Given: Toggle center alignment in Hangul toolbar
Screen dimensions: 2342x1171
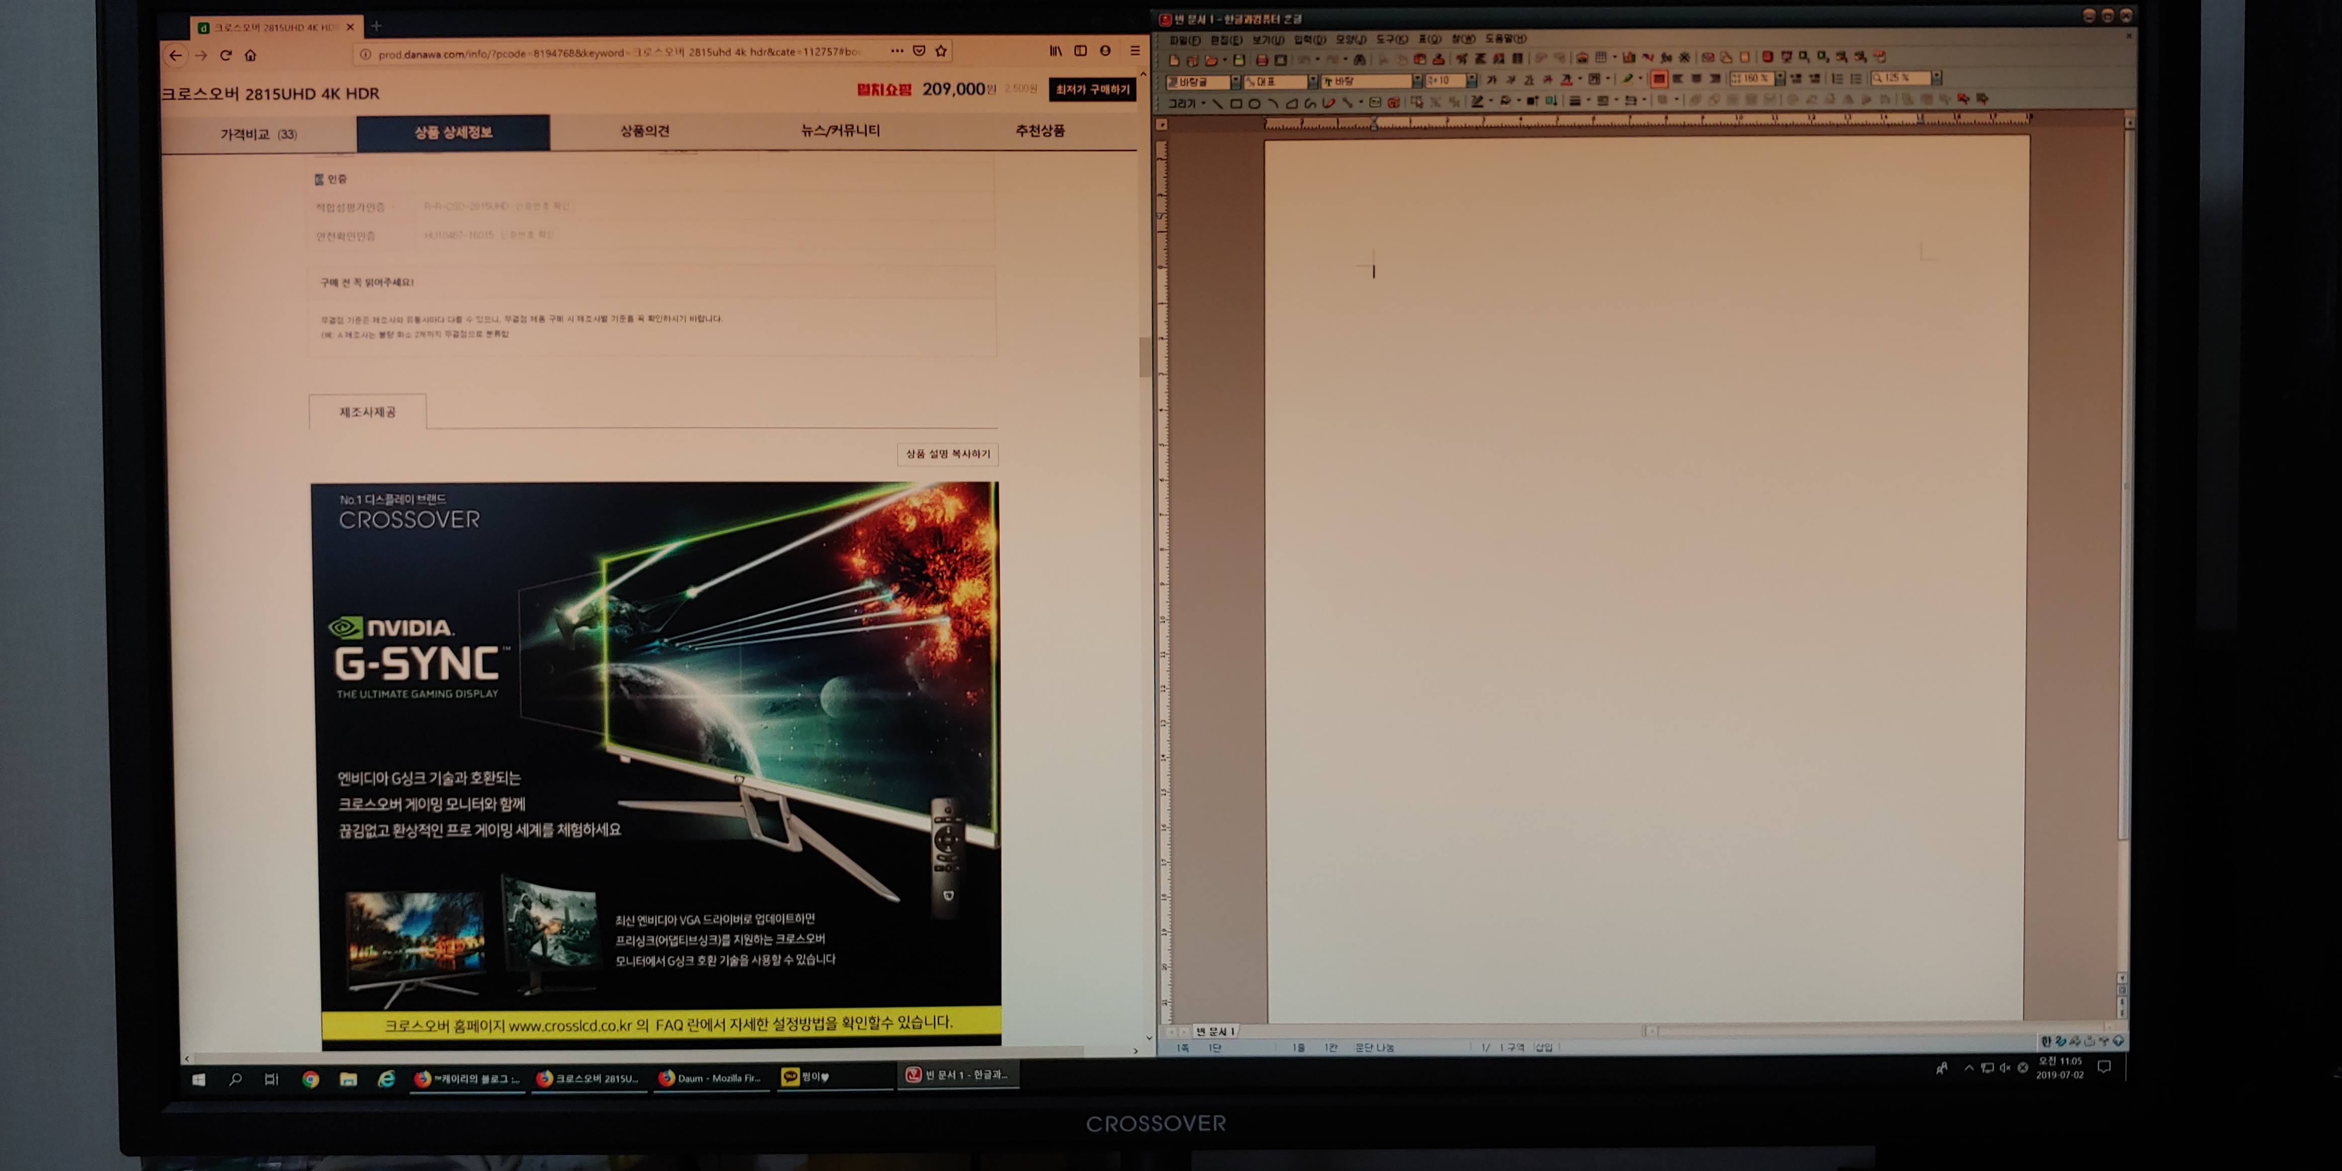Looking at the screenshot, I should 1697,79.
